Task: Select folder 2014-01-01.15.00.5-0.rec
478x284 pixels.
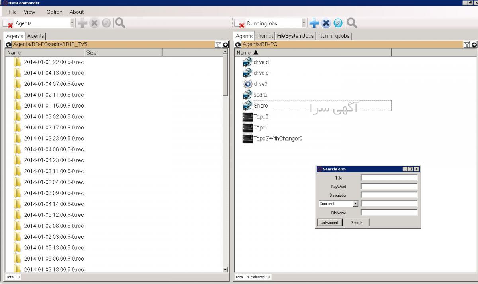Action: 54,106
